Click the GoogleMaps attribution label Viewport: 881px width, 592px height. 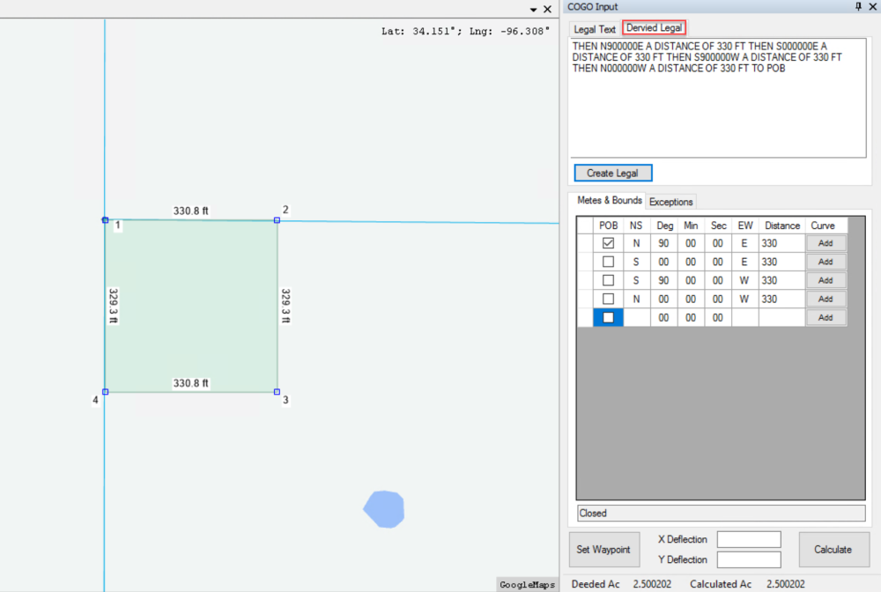(527, 585)
